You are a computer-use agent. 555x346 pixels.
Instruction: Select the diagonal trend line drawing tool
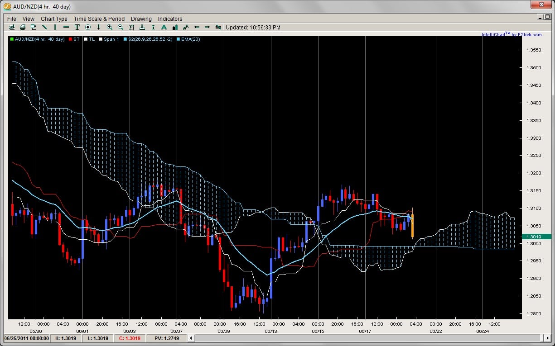(x=44, y=27)
